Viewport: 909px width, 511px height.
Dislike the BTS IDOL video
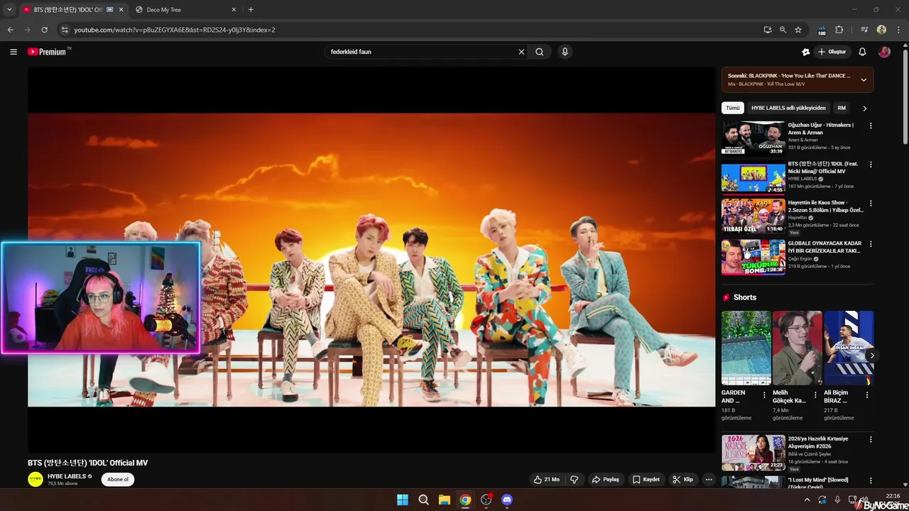[x=575, y=480]
